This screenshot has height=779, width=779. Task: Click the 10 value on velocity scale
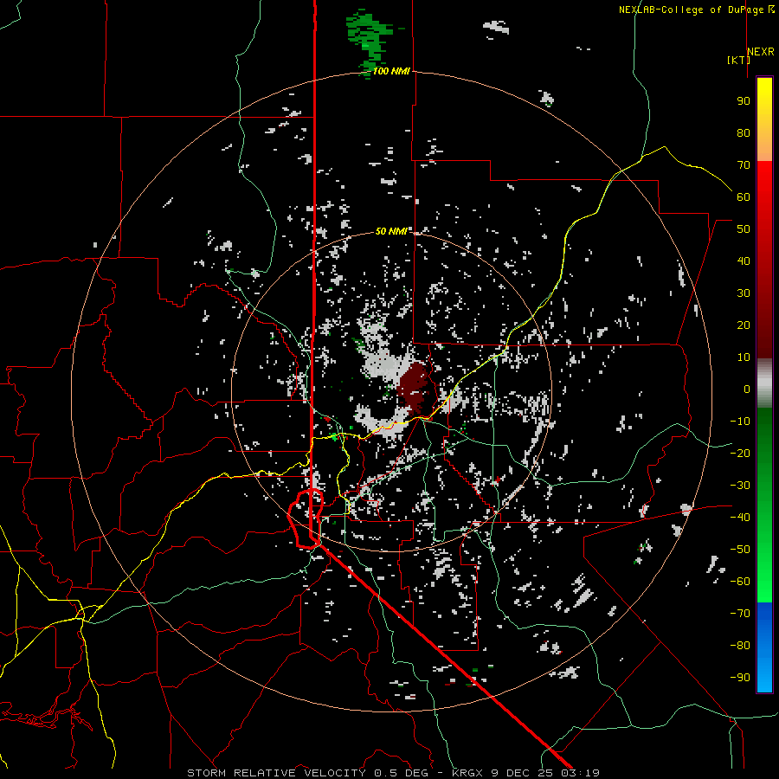[x=744, y=357]
